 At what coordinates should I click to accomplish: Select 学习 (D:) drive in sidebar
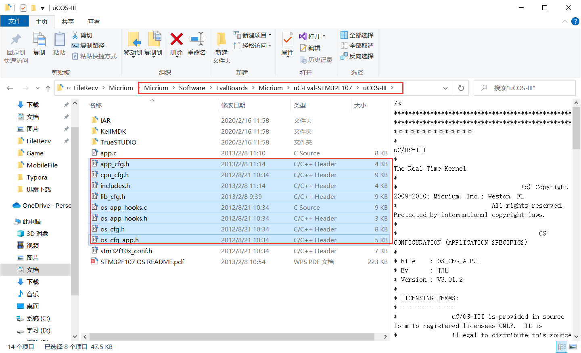point(34,330)
